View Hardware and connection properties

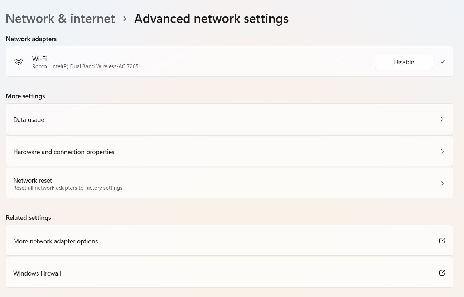[x=229, y=151]
